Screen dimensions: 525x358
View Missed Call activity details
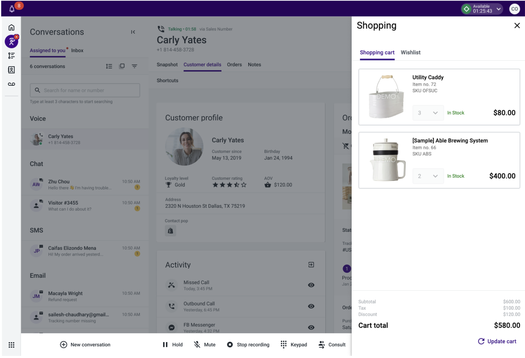click(x=311, y=285)
